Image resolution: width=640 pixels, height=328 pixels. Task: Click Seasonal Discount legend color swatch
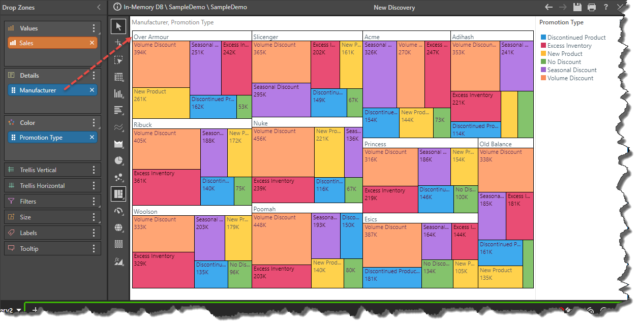(x=543, y=70)
